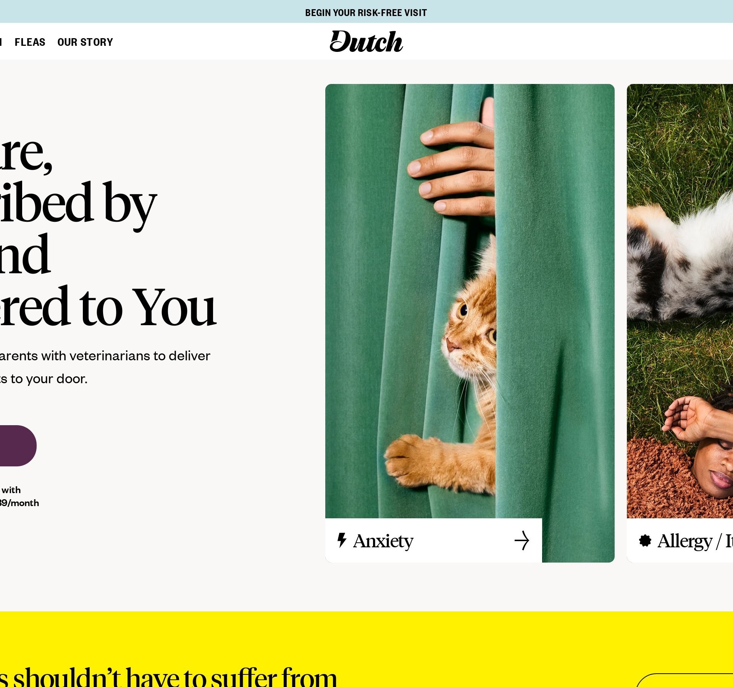
Task: Click the purple pill-shaped button
Action: click(18, 445)
